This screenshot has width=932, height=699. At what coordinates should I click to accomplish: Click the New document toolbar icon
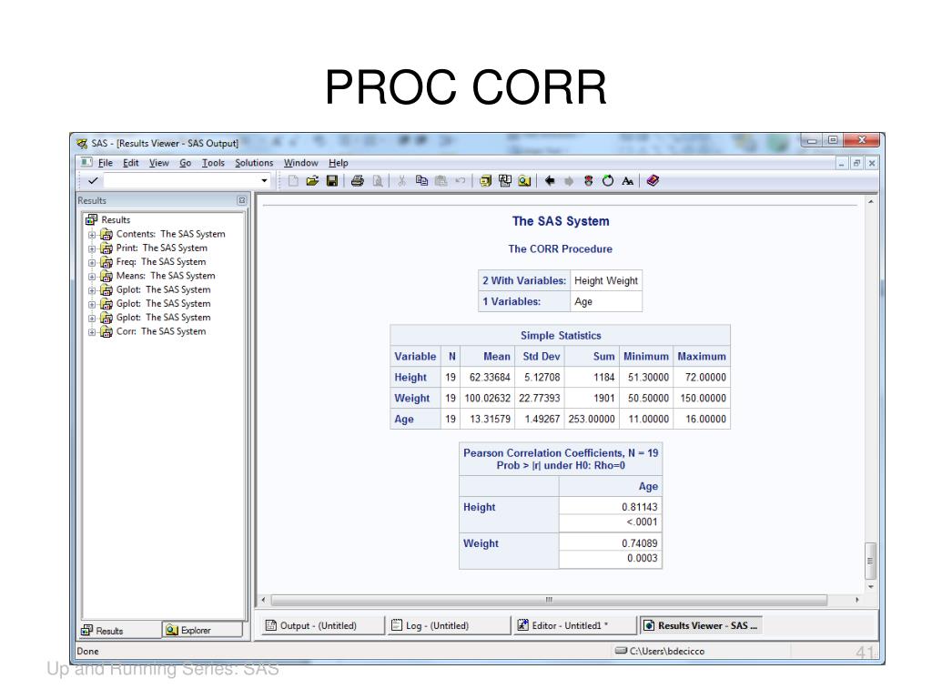pos(293,181)
